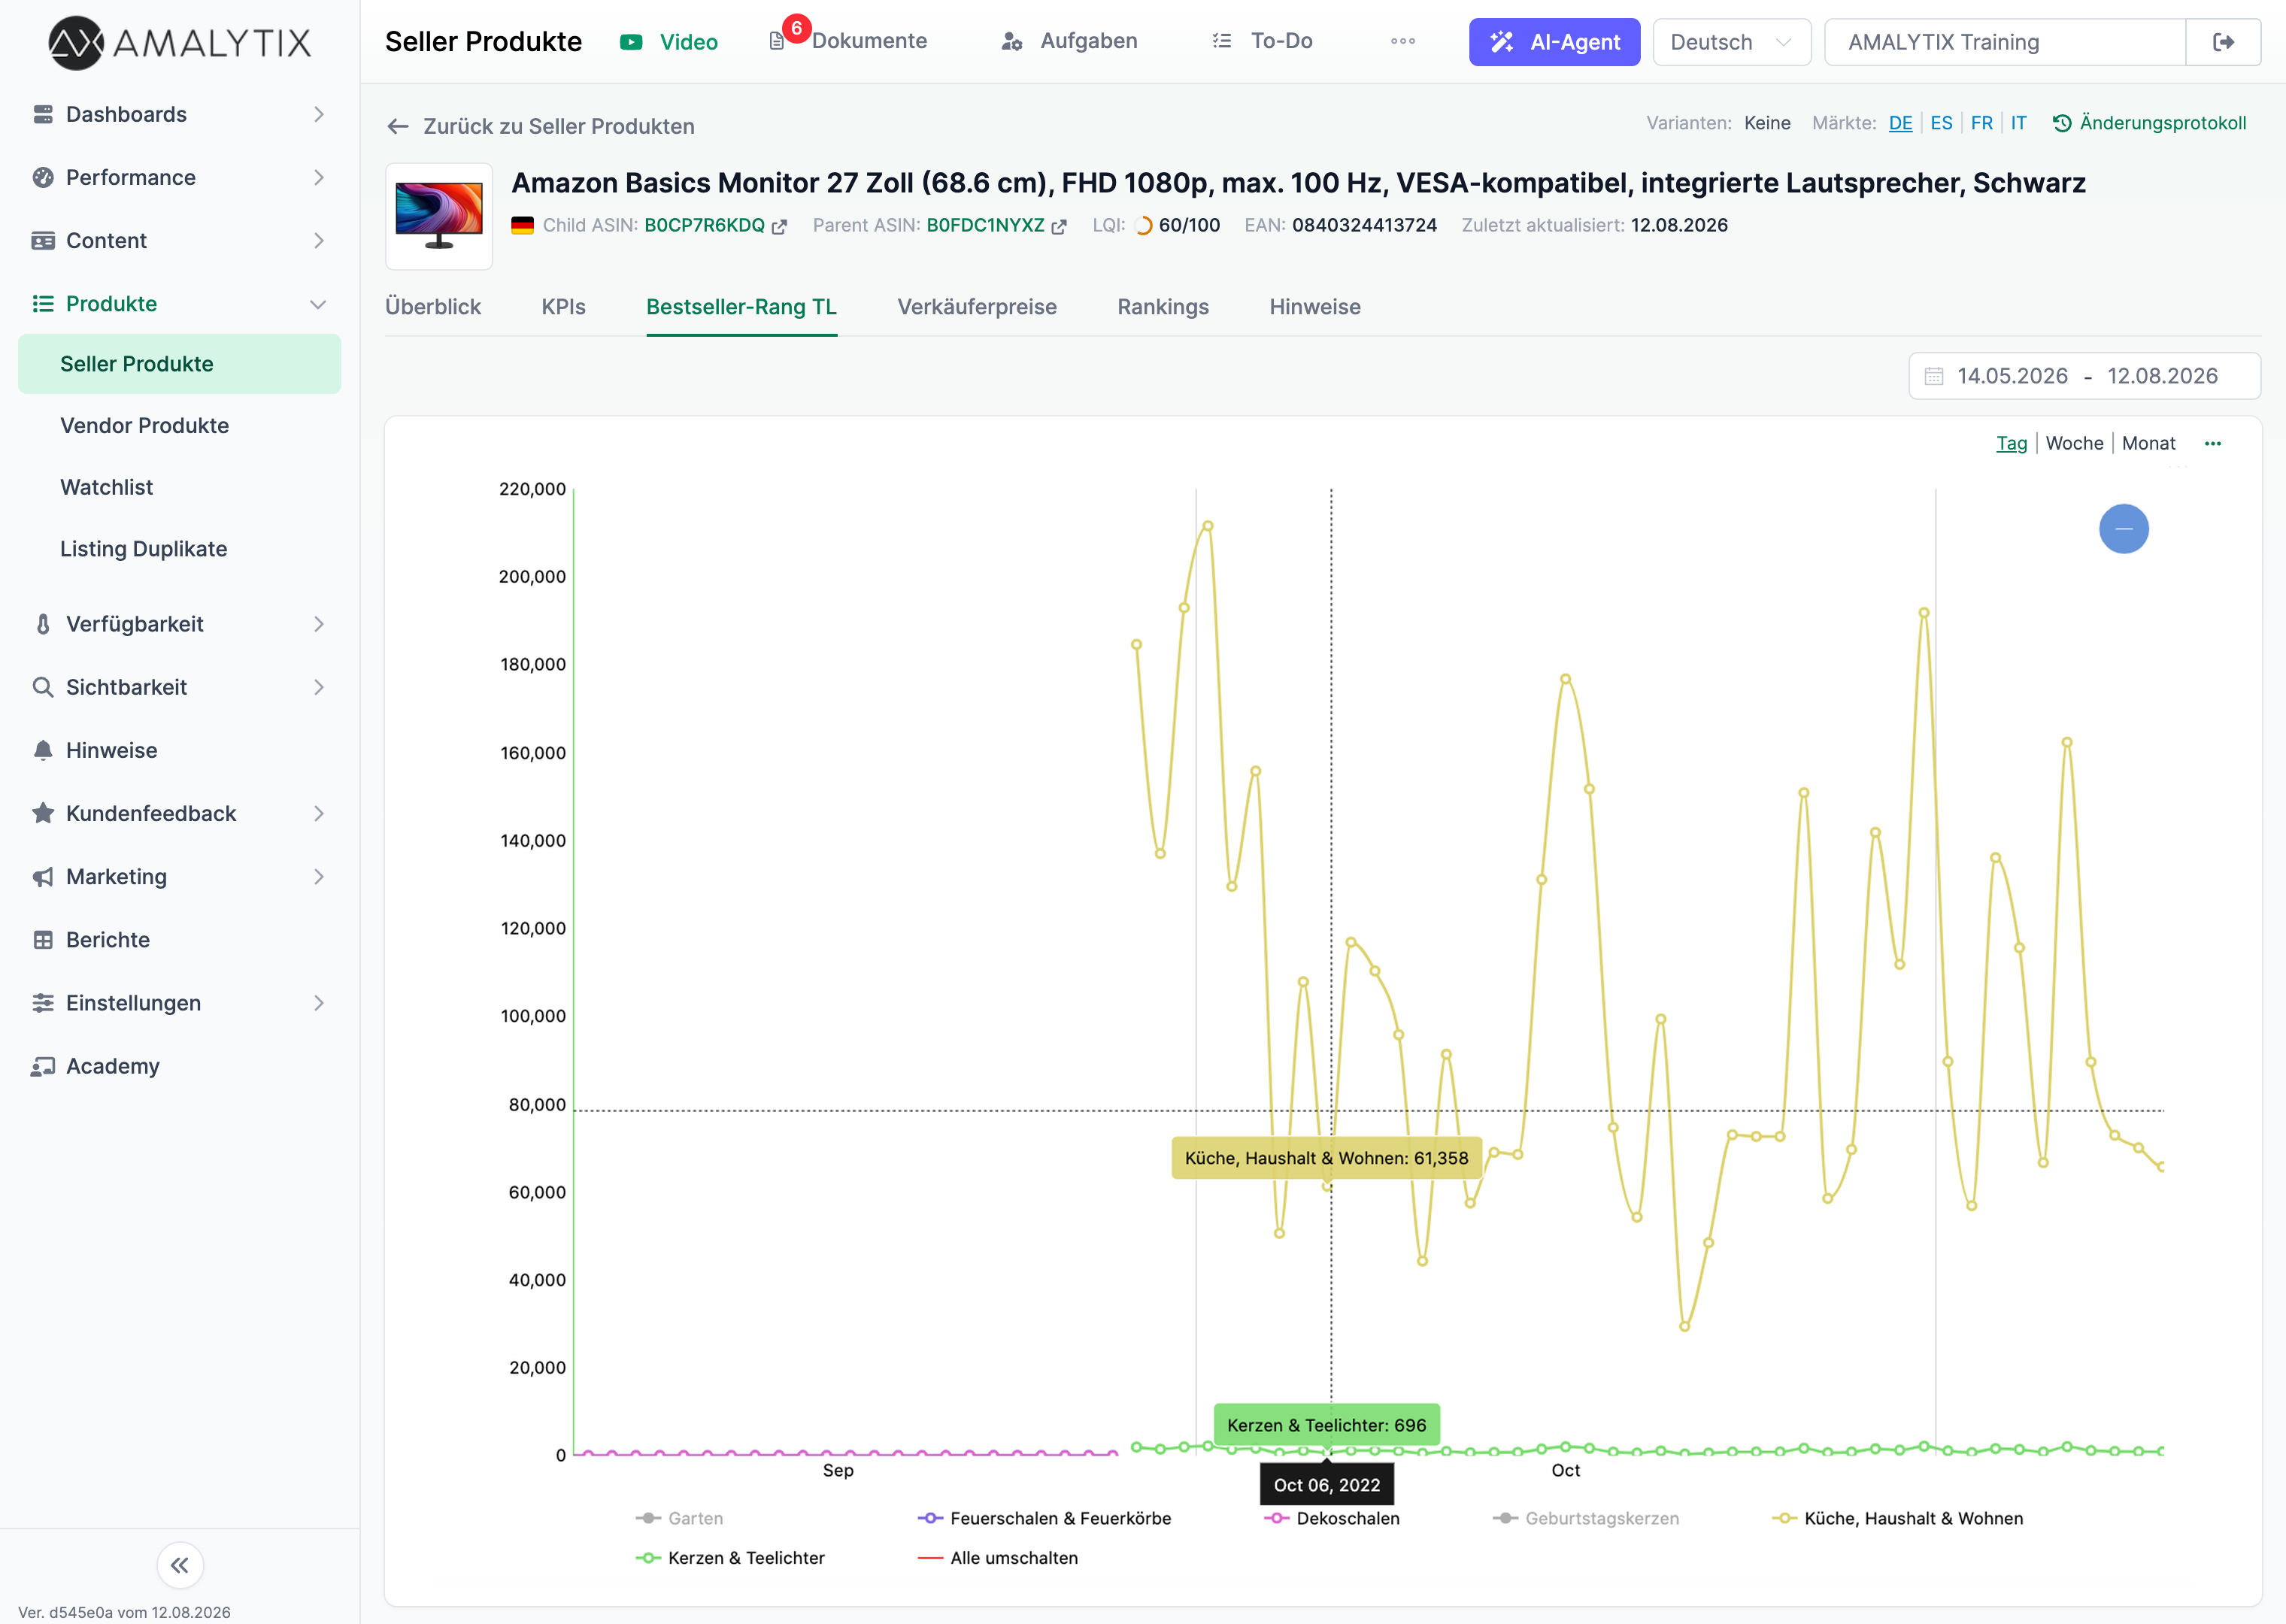Switch chart granularity to Woche
The width and height of the screenshot is (2286, 1624).
point(2075,443)
